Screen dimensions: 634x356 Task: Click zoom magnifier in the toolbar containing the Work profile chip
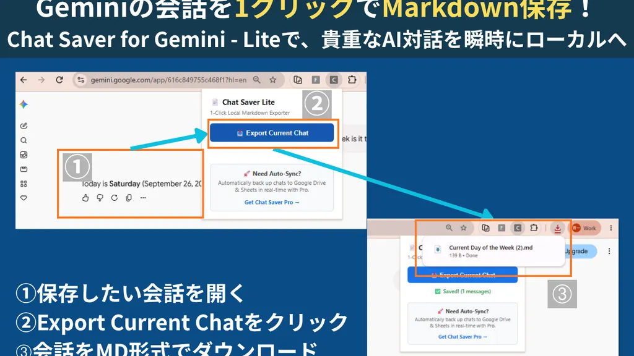[449, 228]
